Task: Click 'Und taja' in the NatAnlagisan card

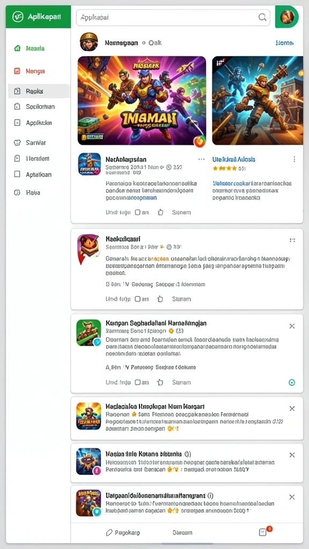Action: (118, 212)
